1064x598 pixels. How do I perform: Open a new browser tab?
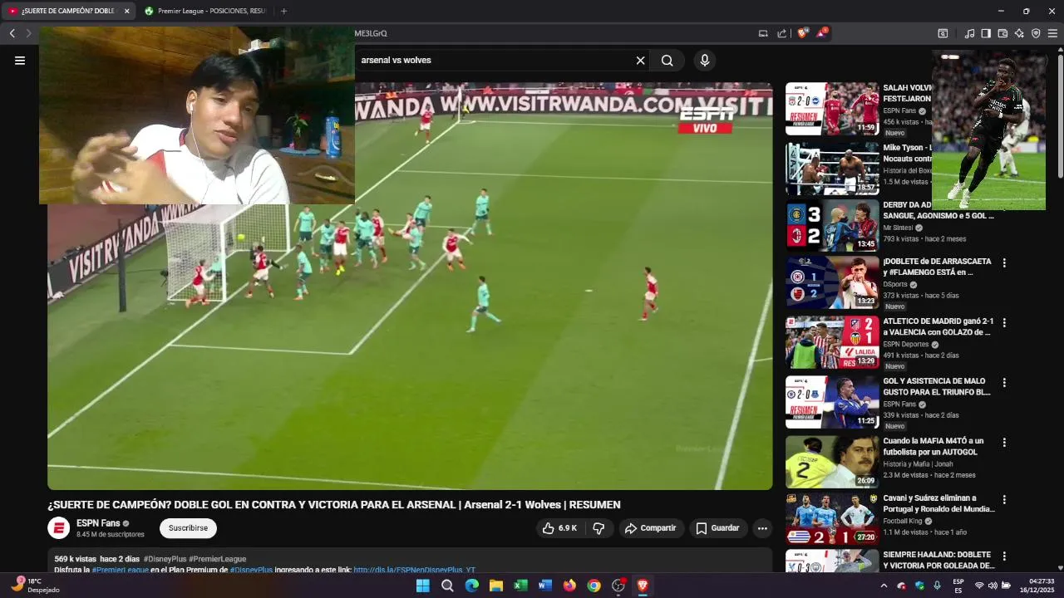(283, 11)
